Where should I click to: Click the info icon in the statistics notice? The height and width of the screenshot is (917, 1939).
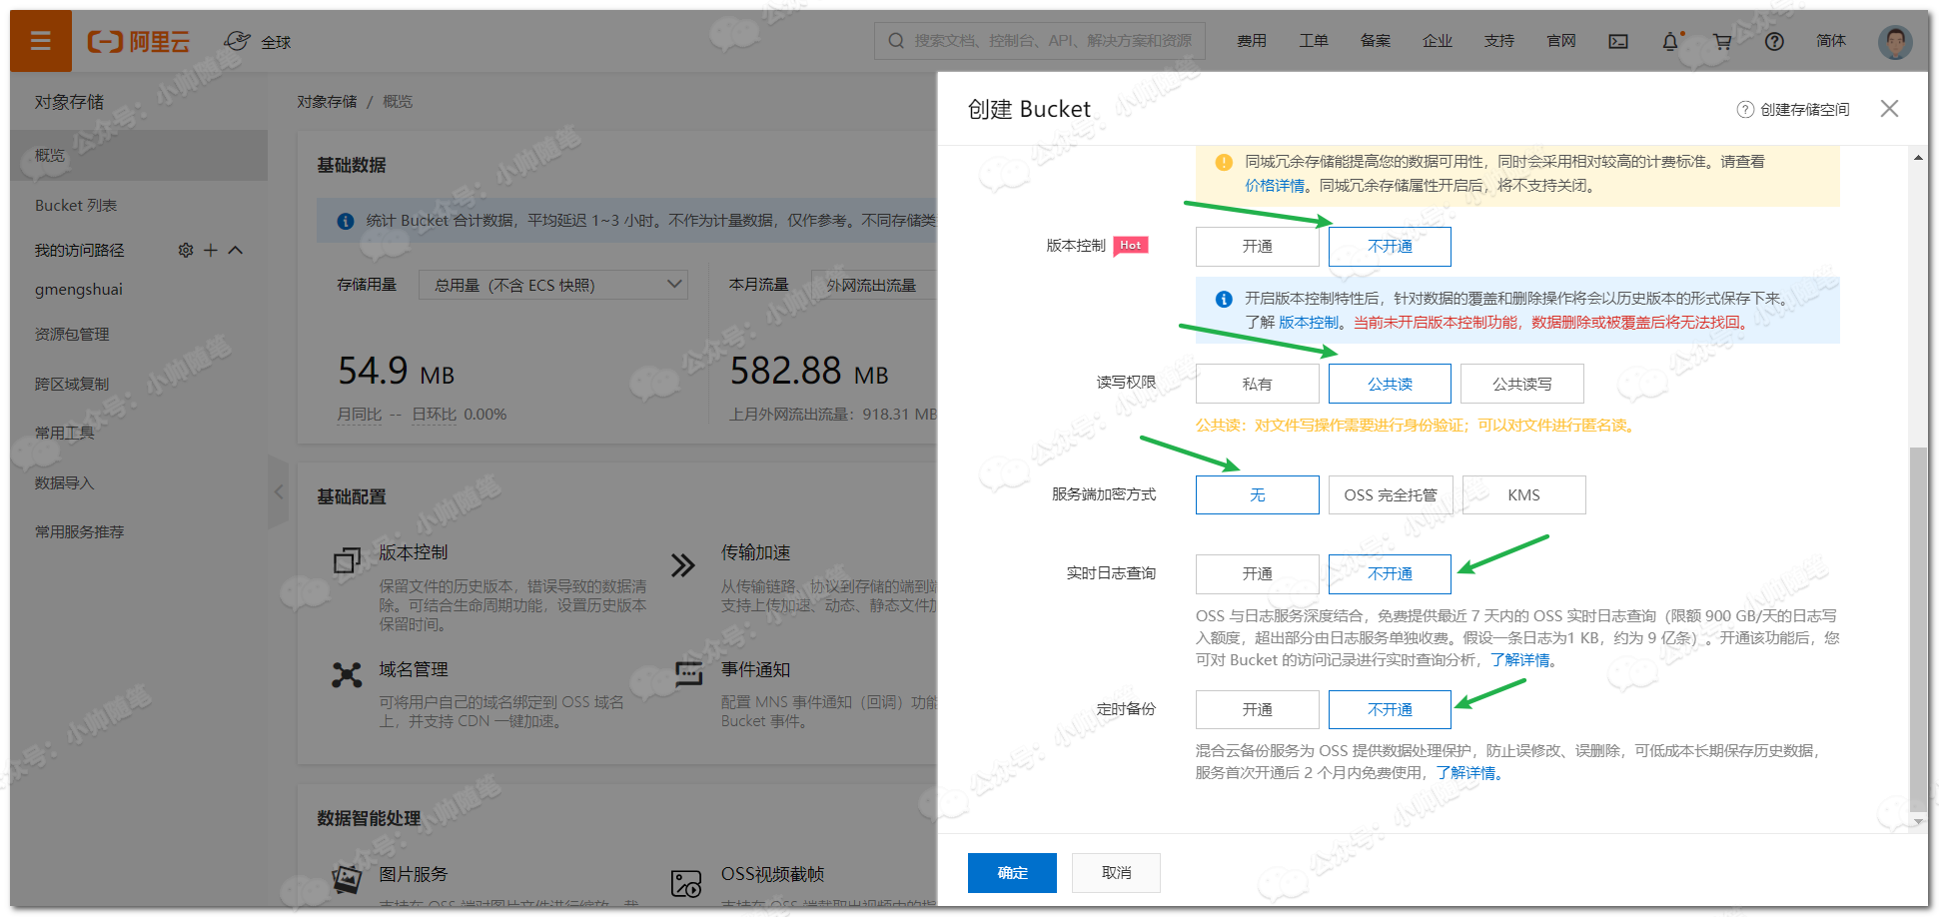coord(346,221)
